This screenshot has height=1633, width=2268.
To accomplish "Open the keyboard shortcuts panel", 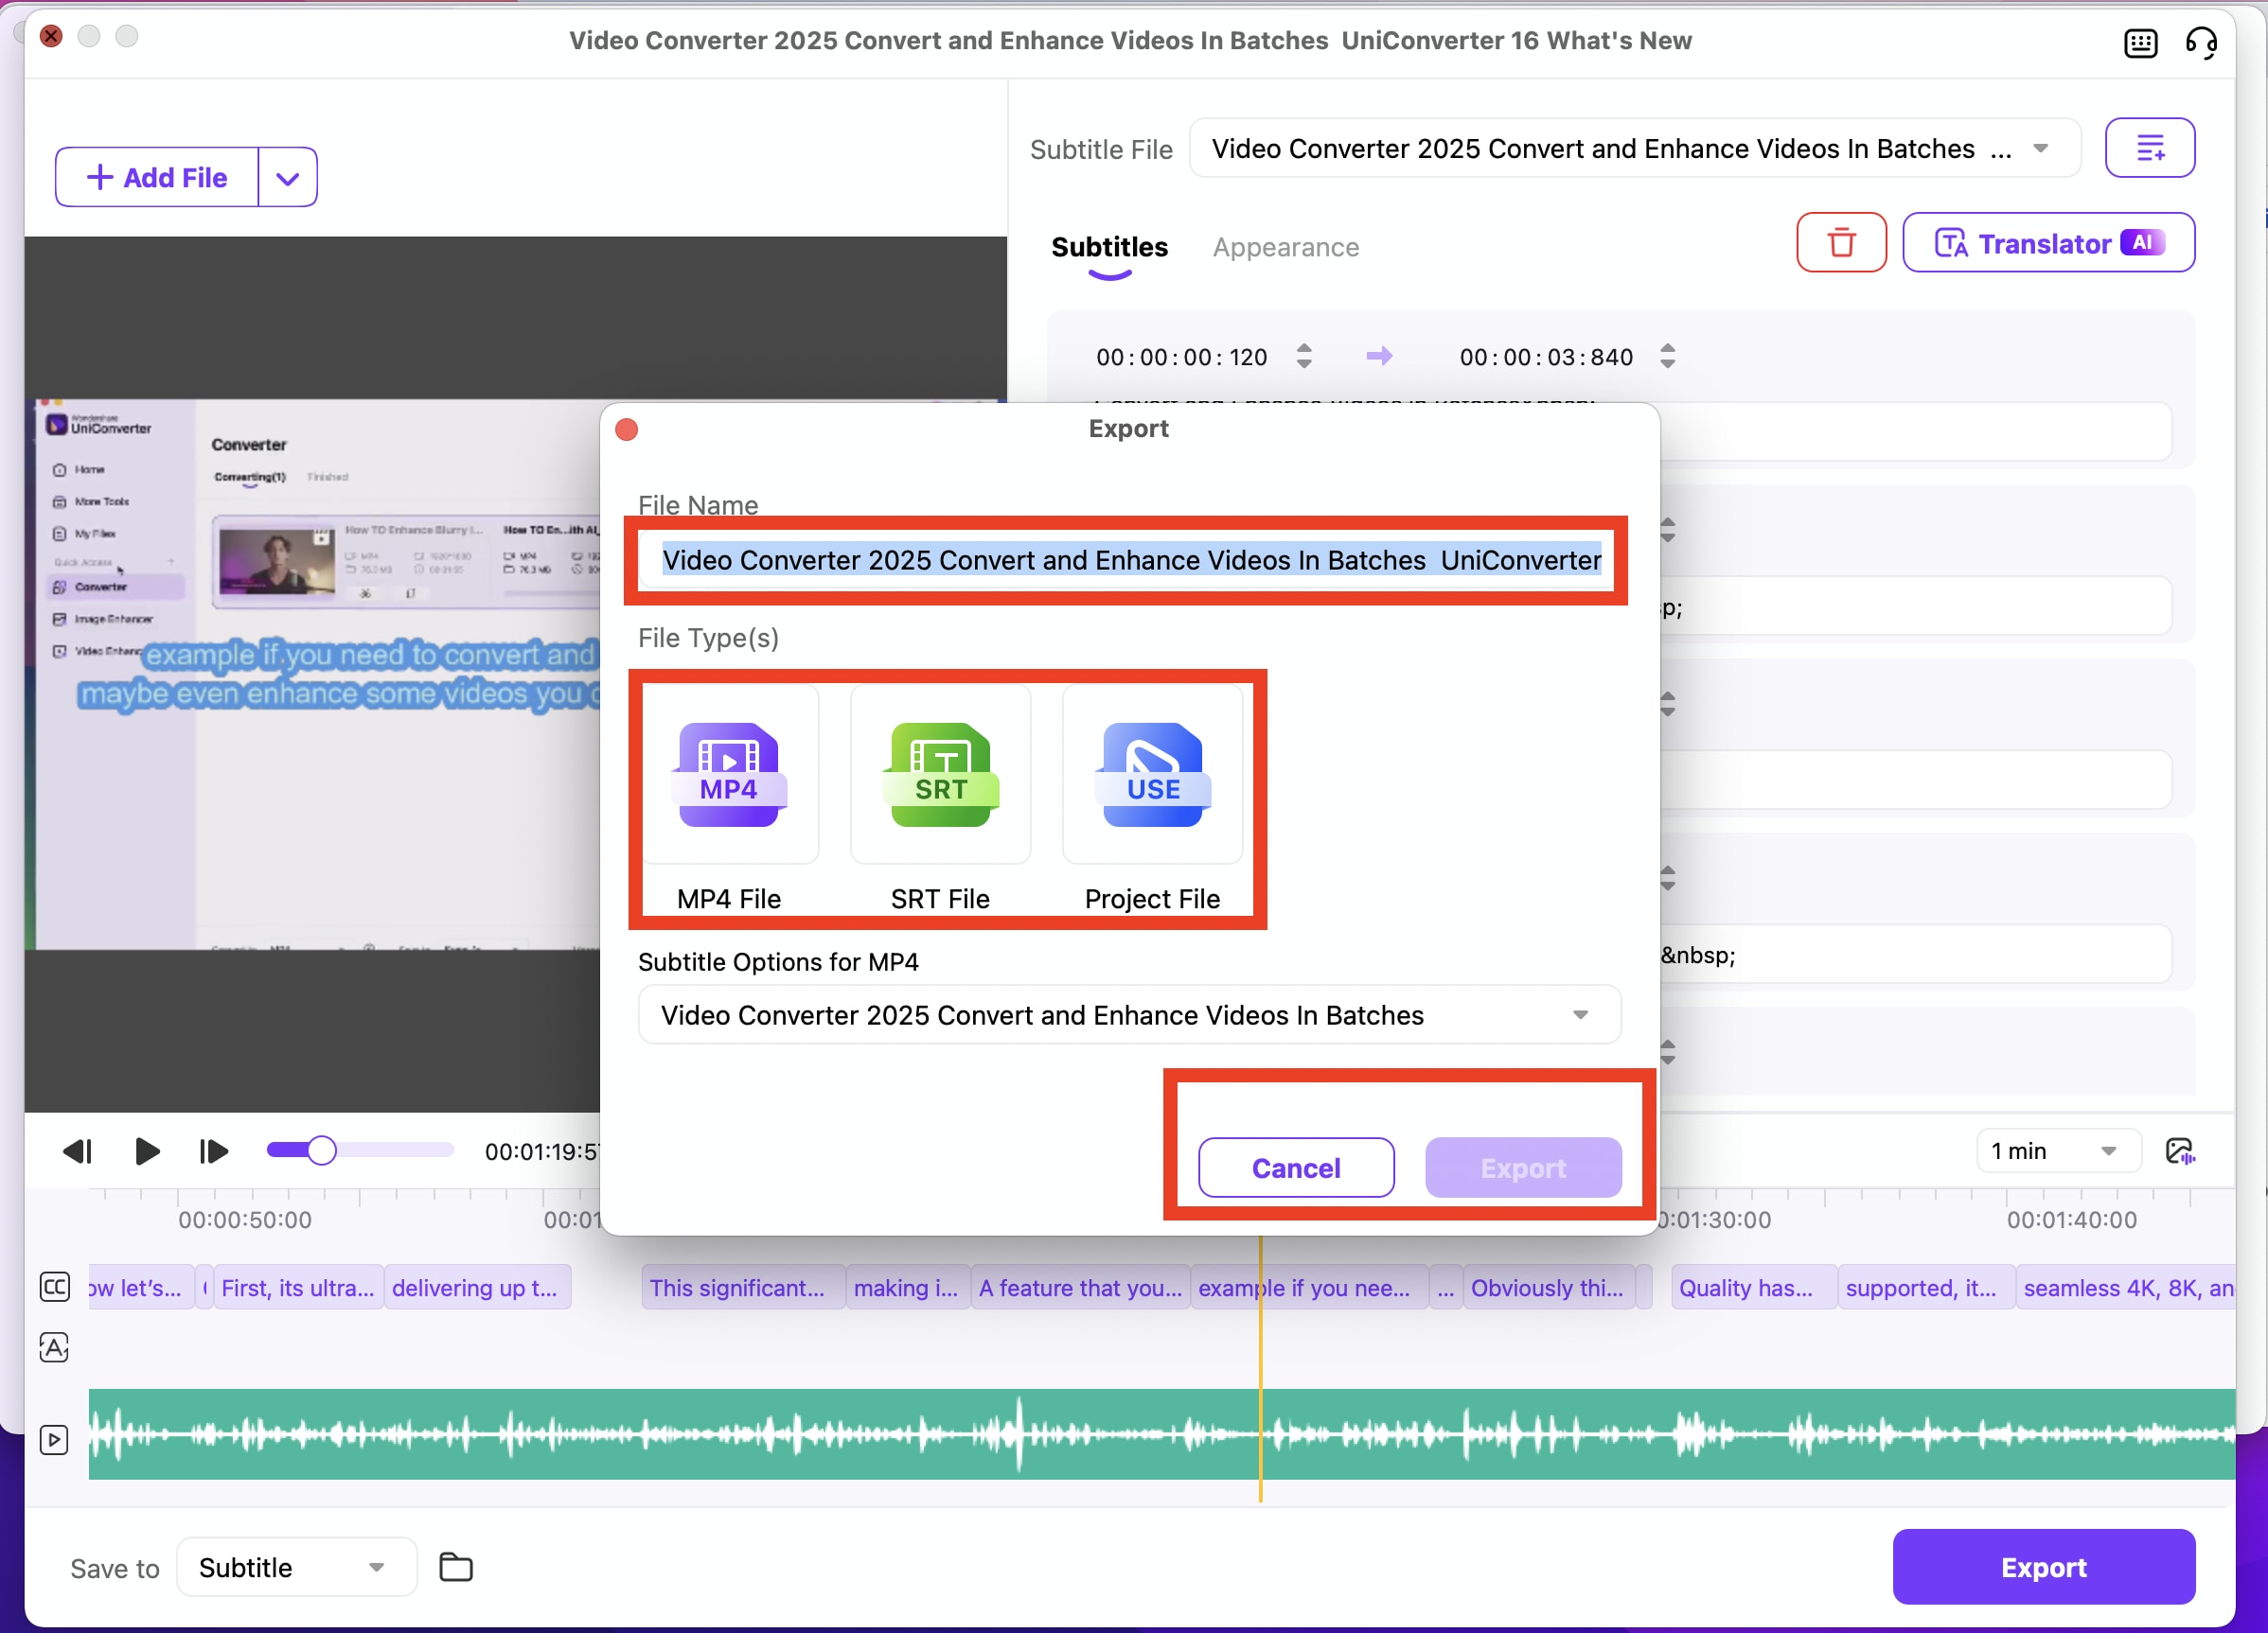I will pos(2140,42).
